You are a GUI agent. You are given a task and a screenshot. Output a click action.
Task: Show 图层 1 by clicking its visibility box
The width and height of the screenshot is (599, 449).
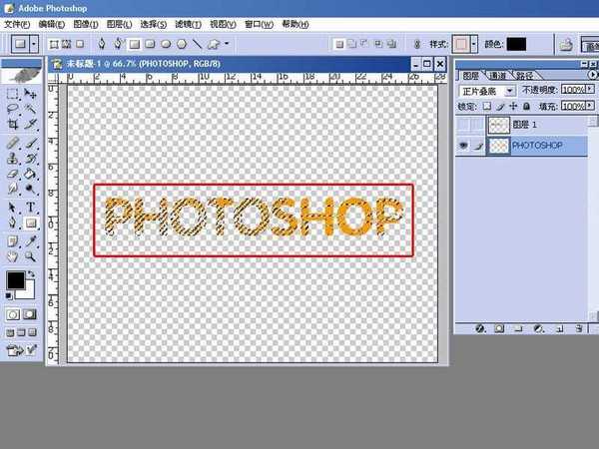(x=462, y=125)
